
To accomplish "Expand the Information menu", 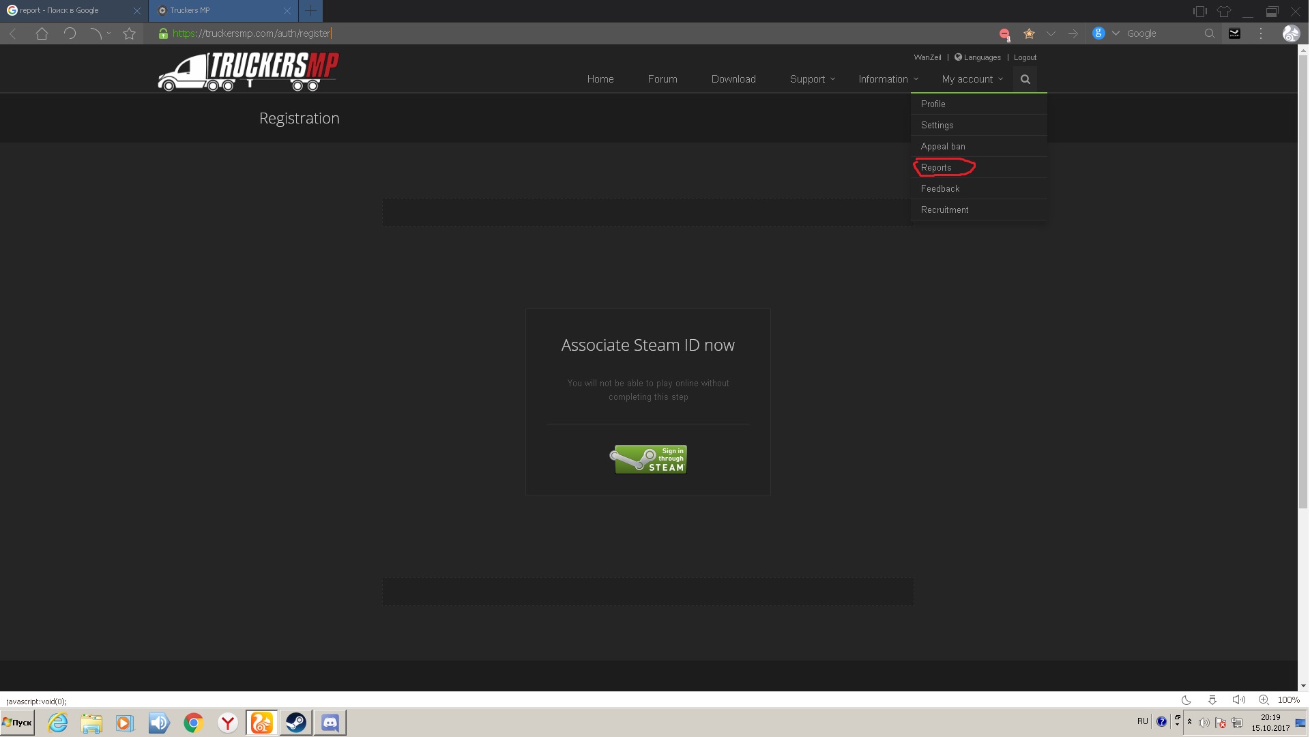I will pyautogui.click(x=888, y=79).
